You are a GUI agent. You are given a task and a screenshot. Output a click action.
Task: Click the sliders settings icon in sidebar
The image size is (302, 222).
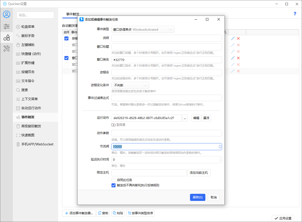(x=7, y=26)
